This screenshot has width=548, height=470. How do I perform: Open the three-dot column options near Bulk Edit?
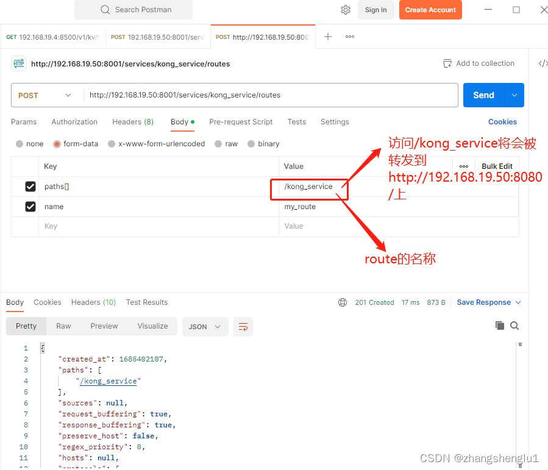coord(463,166)
